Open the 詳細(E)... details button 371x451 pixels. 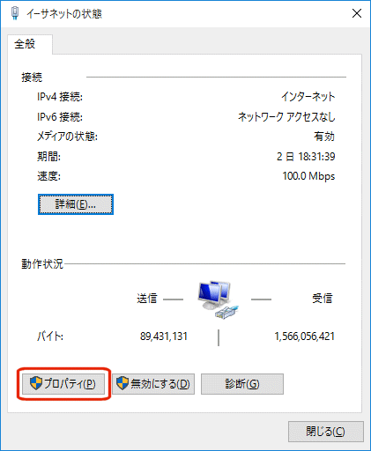76,204
